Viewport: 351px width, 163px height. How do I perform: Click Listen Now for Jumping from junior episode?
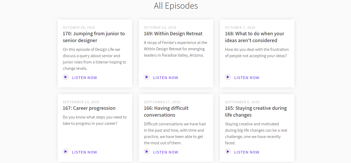[x=85, y=78]
